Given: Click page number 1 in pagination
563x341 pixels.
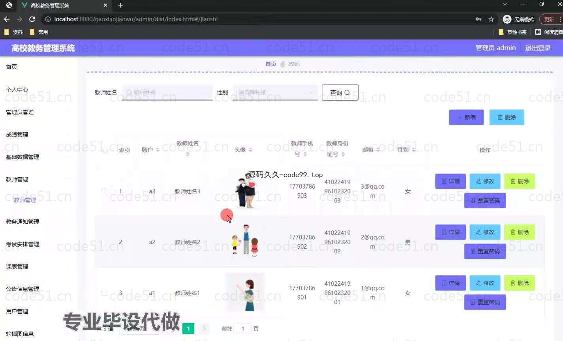Looking at the screenshot, I should click(188, 328).
